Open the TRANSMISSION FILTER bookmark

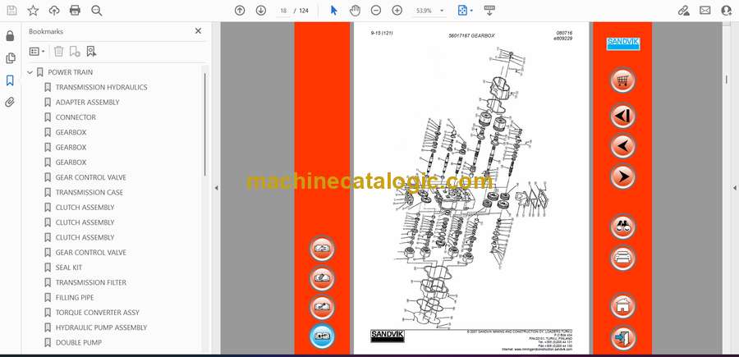pos(91,282)
